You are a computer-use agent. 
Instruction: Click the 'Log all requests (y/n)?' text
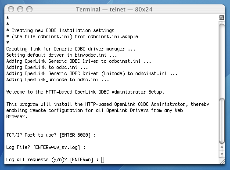tap(36, 159)
